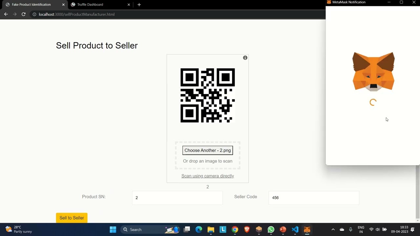This screenshot has height=236, width=420.
Task: Click the info icon on QR scanner
Action: 245,58
